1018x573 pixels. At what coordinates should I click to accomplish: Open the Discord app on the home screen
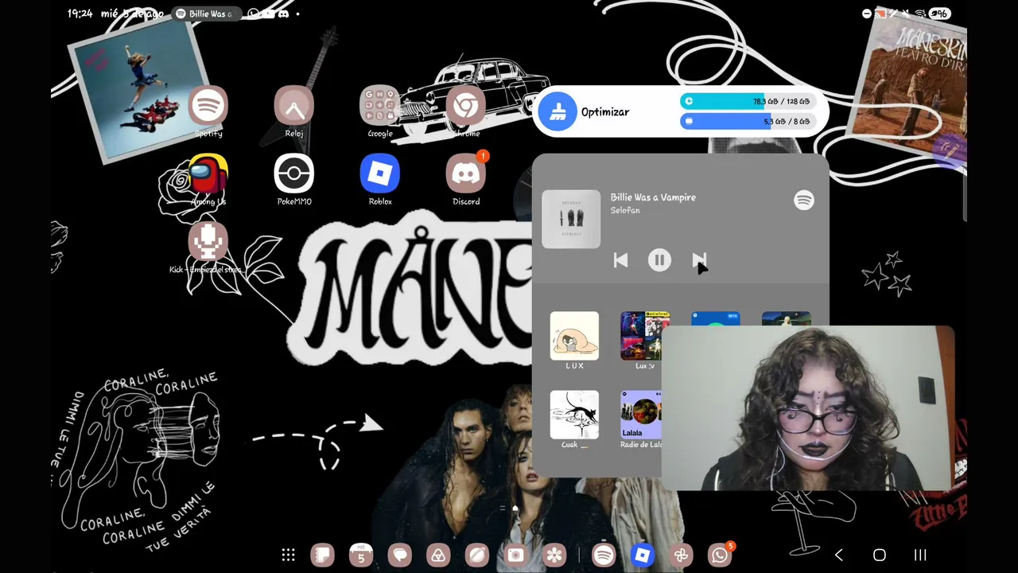pyautogui.click(x=466, y=174)
